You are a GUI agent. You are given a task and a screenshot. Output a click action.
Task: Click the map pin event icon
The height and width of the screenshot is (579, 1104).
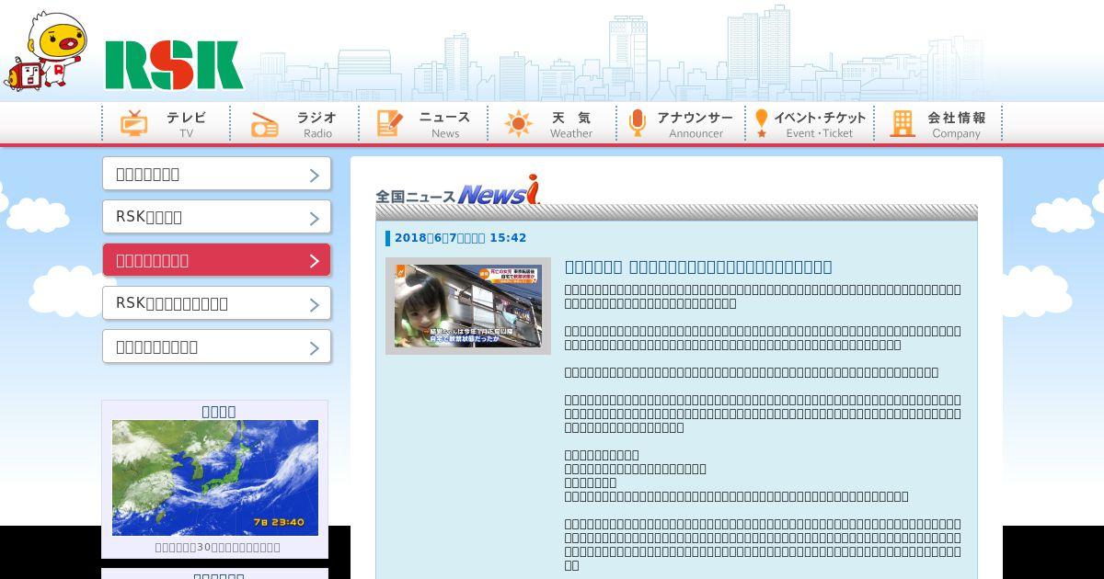(x=761, y=123)
